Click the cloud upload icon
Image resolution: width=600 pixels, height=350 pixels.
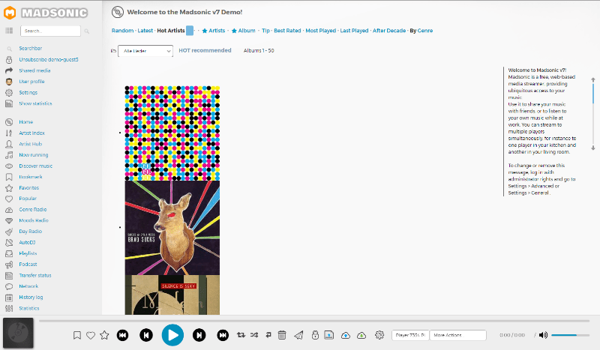[x=346, y=336]
